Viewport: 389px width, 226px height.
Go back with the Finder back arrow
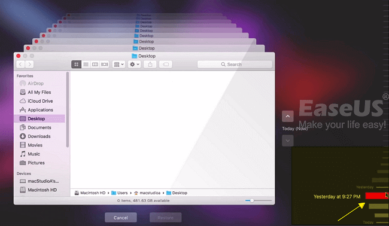coord(20,65)
